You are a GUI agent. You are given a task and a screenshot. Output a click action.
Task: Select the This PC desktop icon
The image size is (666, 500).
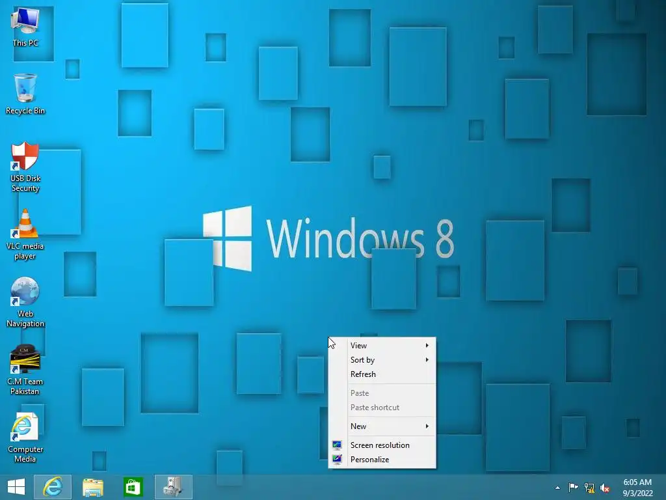point(25,26)
